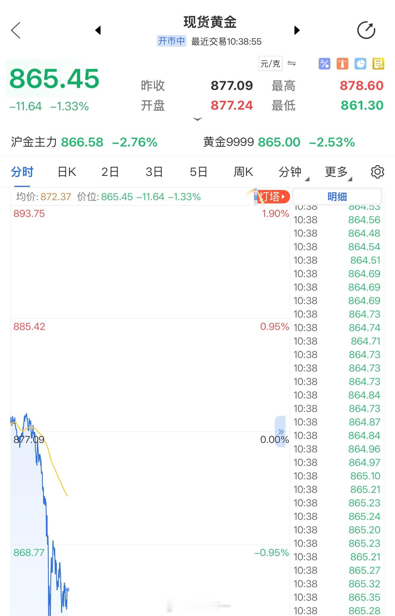The width and height of the screenshot is (395, 616).
Task: Select detail row with price 865.32
Action: [337, 584]
